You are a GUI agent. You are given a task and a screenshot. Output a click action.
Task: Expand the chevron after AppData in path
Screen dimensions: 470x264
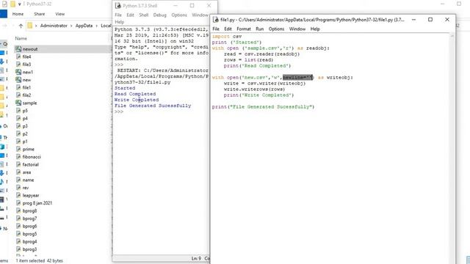pyautogui.click(x=96, y=26)
